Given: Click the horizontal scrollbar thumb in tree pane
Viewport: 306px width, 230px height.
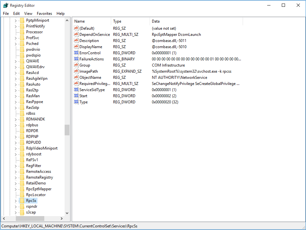Looking at the screenshot, I should click(30, 218).
